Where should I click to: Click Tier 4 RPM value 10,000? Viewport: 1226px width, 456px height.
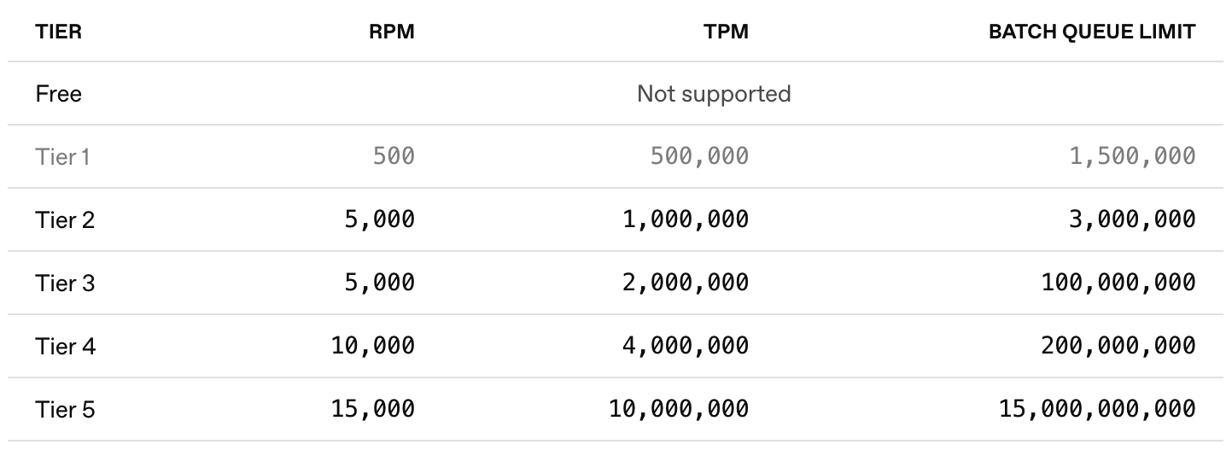click(x=373, y=346)
